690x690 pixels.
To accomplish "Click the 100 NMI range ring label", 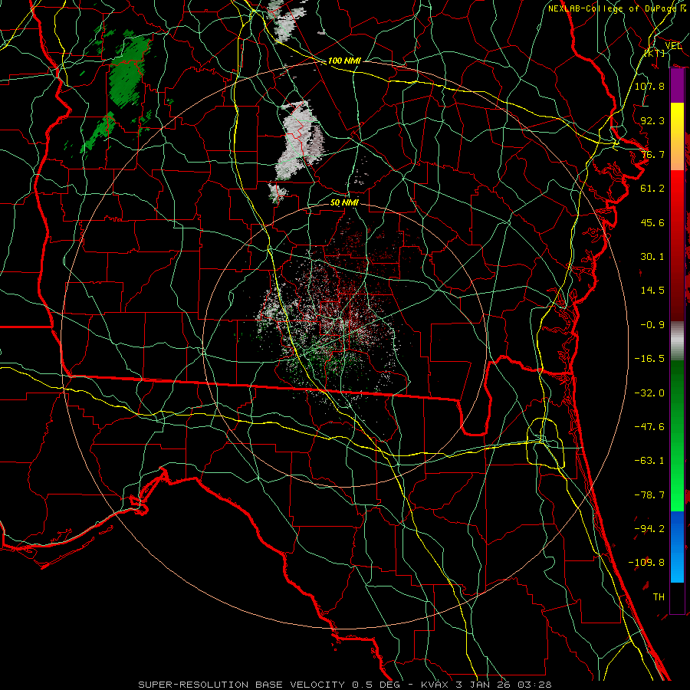I will 344,61.
